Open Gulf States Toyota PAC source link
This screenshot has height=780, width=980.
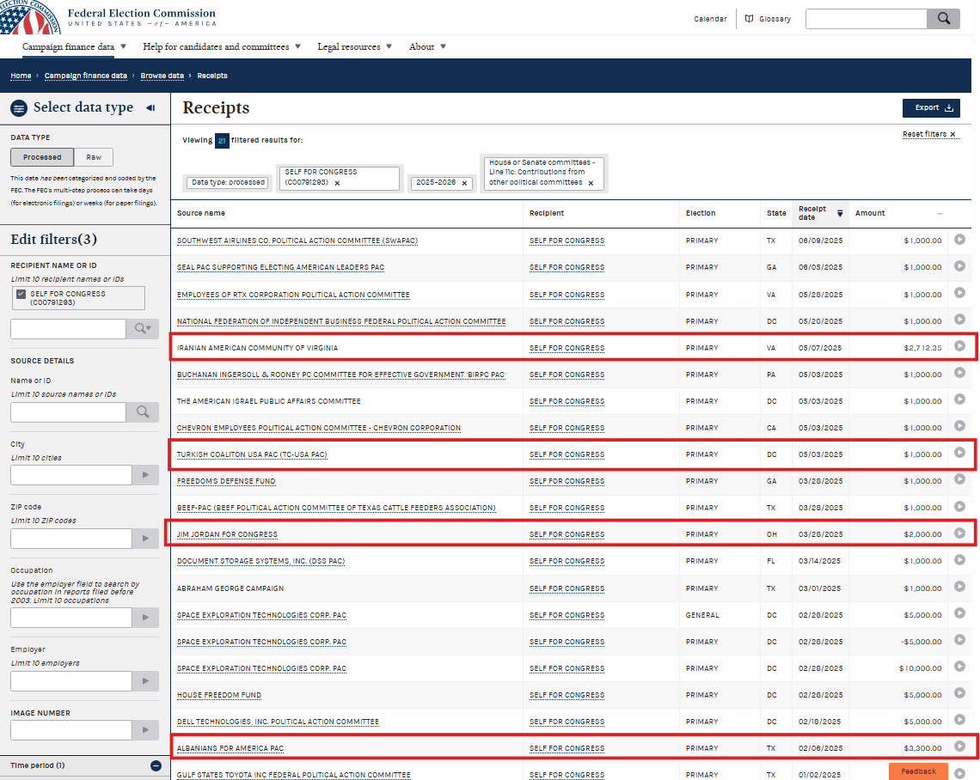click(294, 775)
